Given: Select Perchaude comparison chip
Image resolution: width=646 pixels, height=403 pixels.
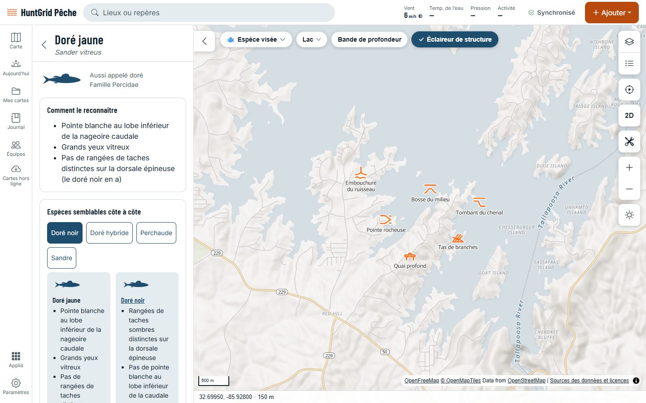Looking at the screenshot, I should coord(156,233).
